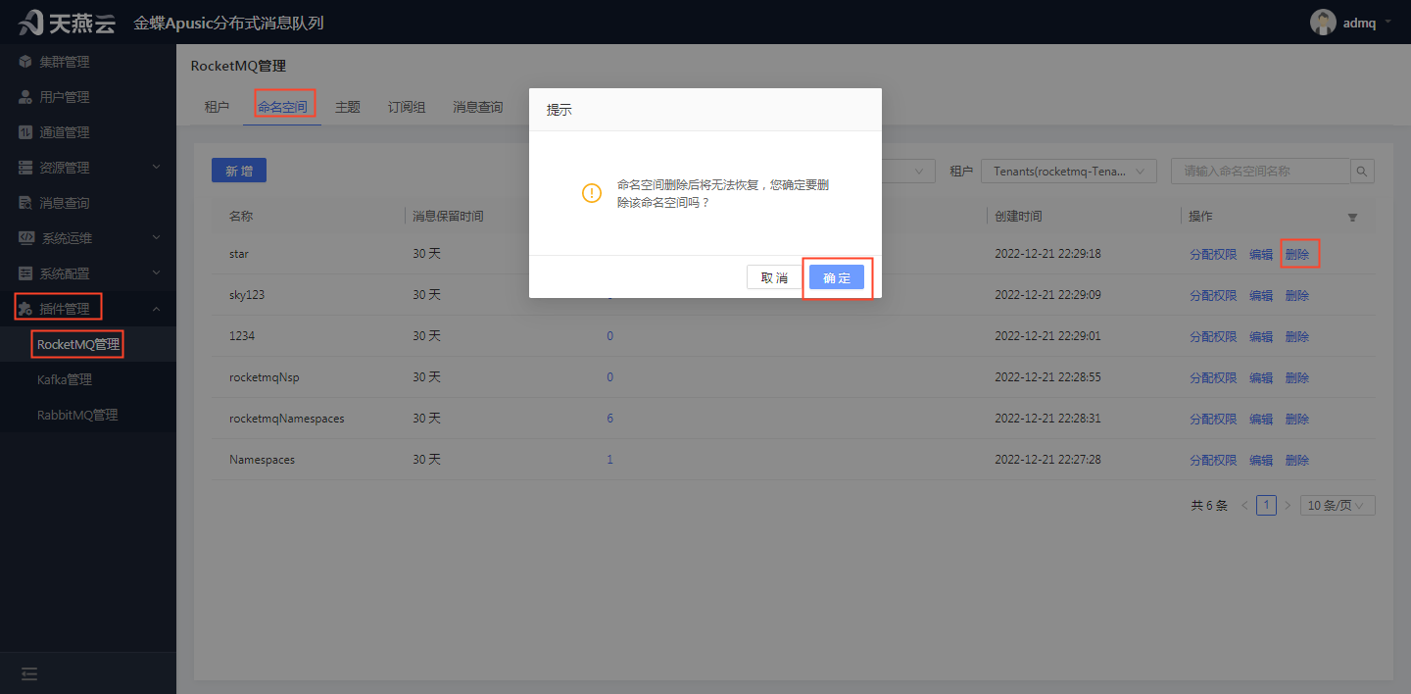Open the admq user dropdown arrow
Viewport: 1411px width, 694px height.
(1387, 21)
